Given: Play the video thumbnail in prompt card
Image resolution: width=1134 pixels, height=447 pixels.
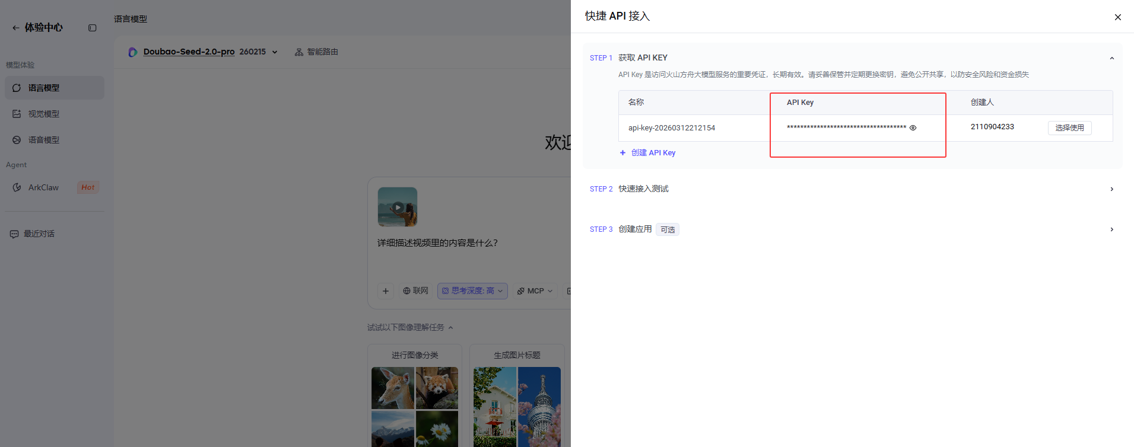Looking at the screenshot, I should 398,207.
